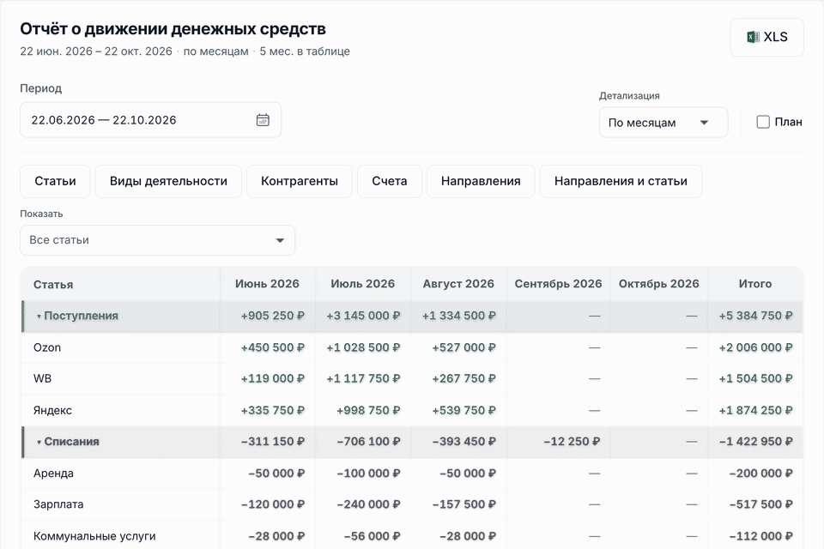824x549 pixels.
Task: Open the Детализация dropdown 'По месяцам'
Action: click(x=663, y=123)
